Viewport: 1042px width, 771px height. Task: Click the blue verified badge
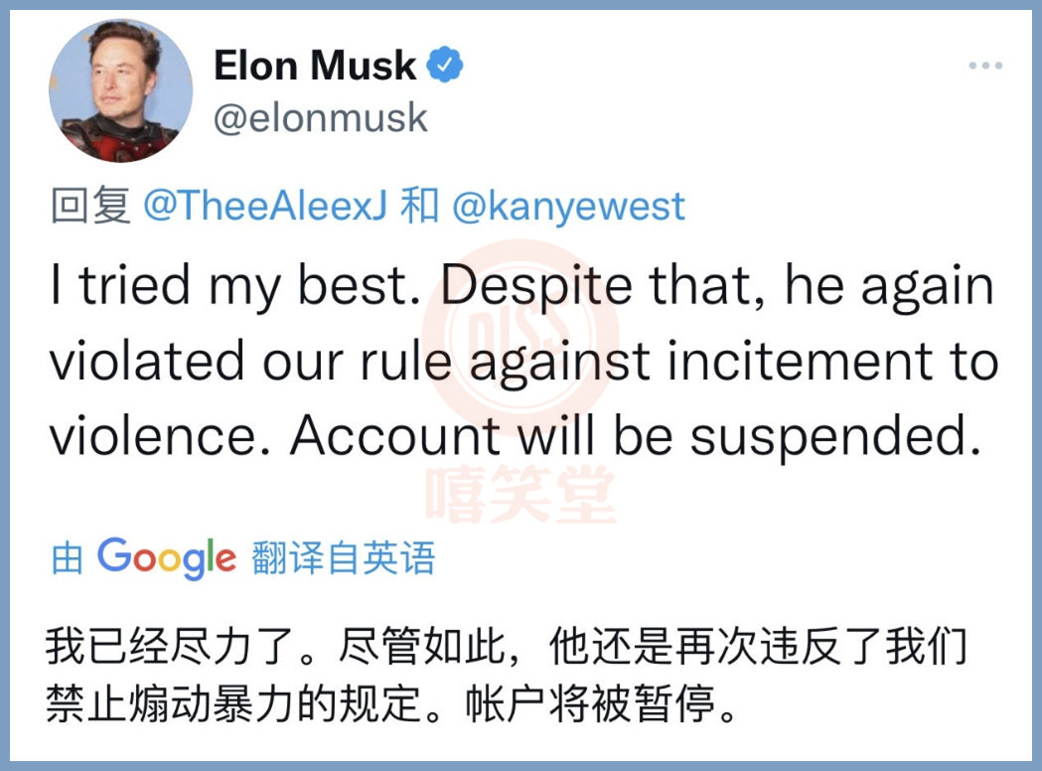[x=445, y=68]
